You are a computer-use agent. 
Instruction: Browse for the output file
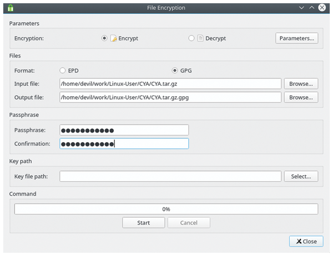click(x=301, y=97)
